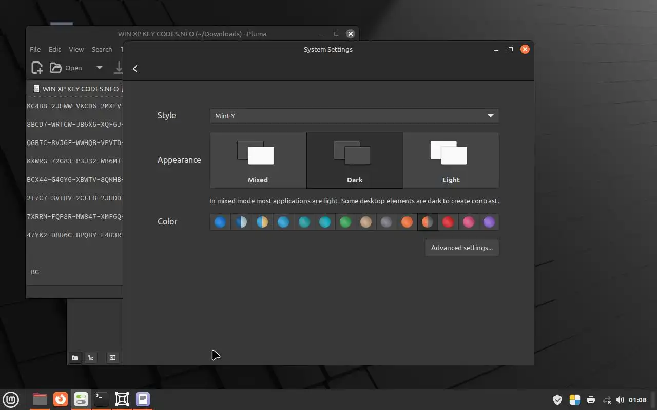Open the File menu in Pluma
The height and width of the screenshot is (410, 657).
pos(35,49)
